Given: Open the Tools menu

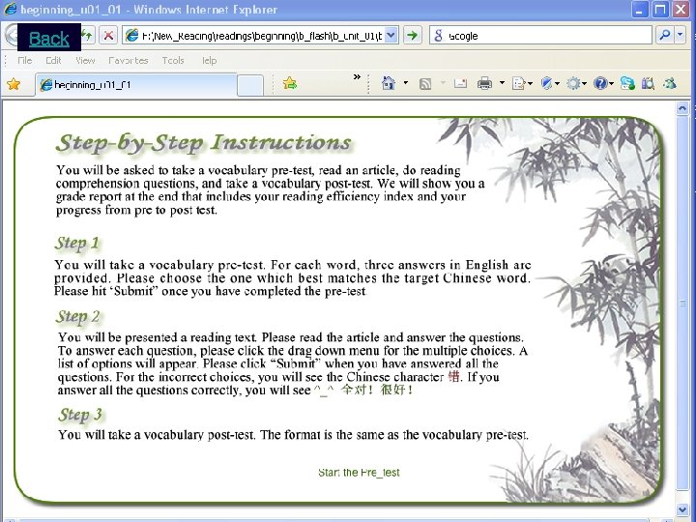Looking at the screenshot, I should (173, 60).
